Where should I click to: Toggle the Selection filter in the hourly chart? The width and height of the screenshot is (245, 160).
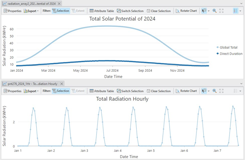point(60,91)
